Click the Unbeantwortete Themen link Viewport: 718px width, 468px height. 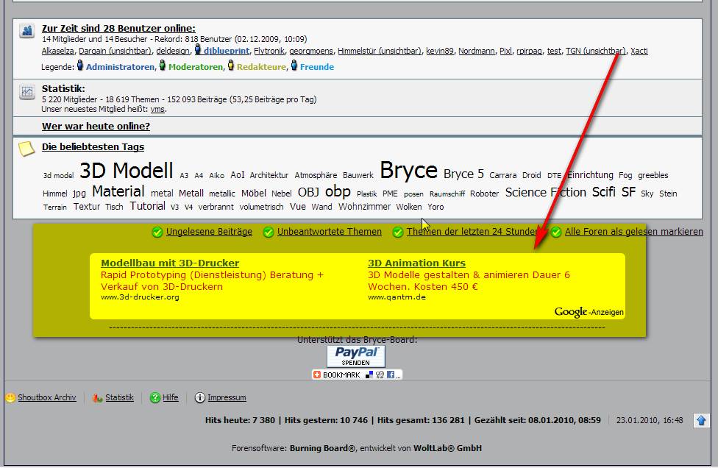[x=330, y=232]
